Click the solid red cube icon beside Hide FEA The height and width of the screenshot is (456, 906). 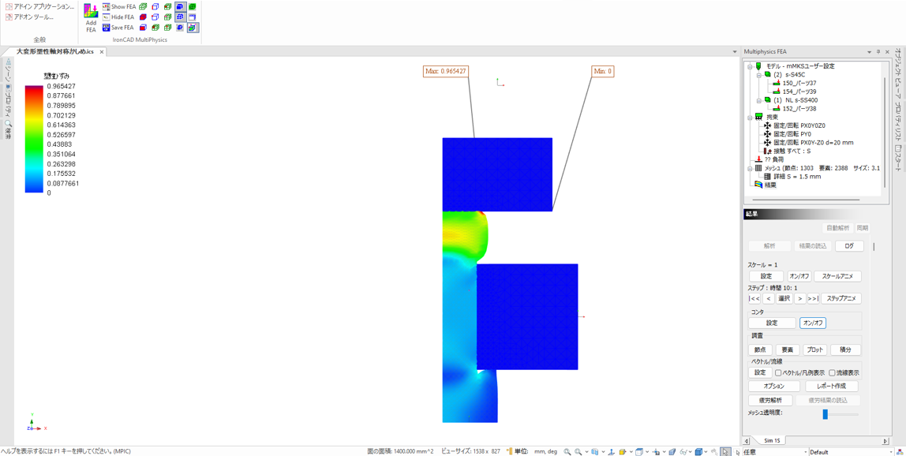click(143, 17)
